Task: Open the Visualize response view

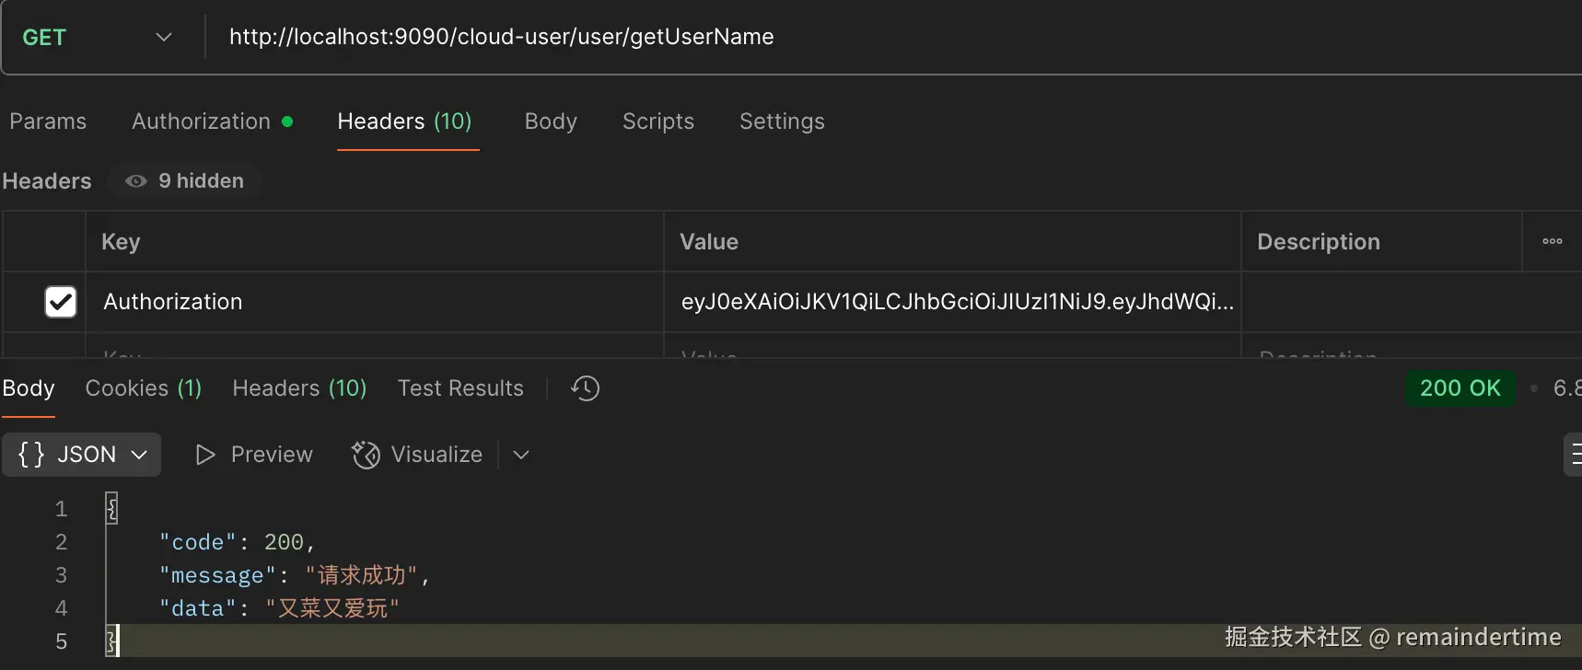Action: pyautogui.click(x=417, y=455)
